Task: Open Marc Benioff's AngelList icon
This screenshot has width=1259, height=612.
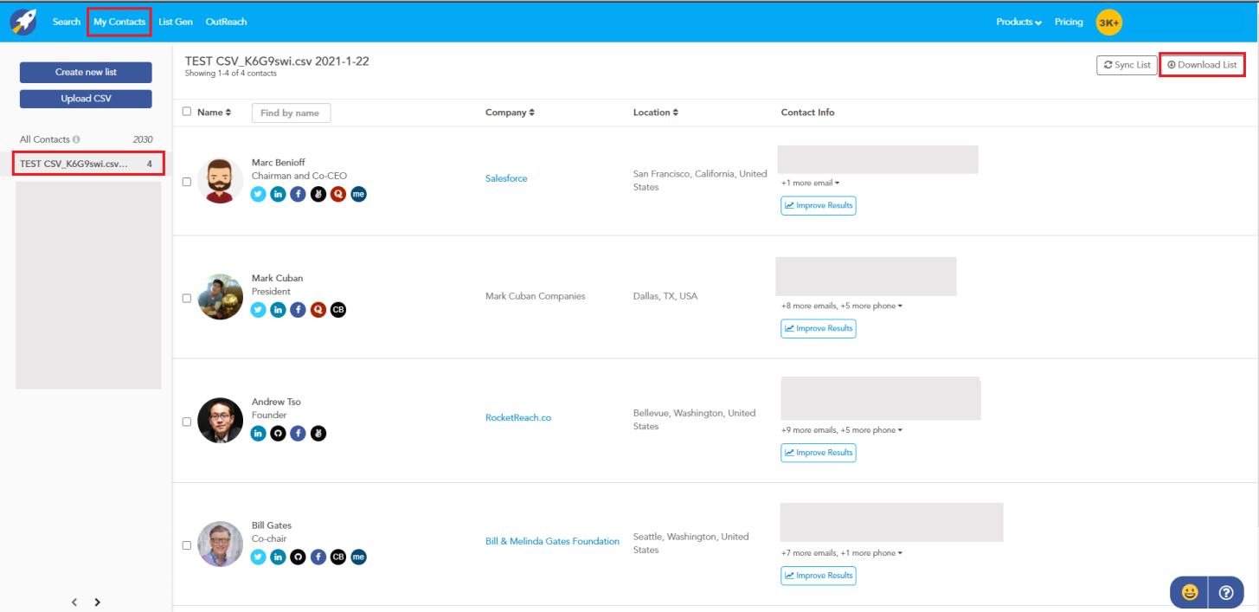Action: 318,194
